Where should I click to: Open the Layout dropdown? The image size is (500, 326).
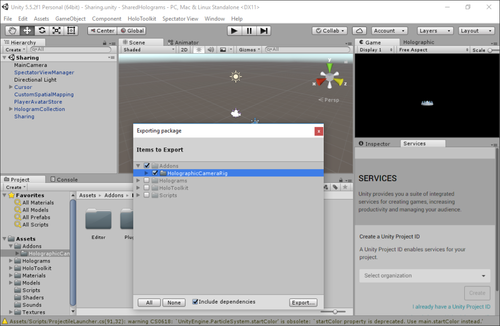click(x=477, y=31)
